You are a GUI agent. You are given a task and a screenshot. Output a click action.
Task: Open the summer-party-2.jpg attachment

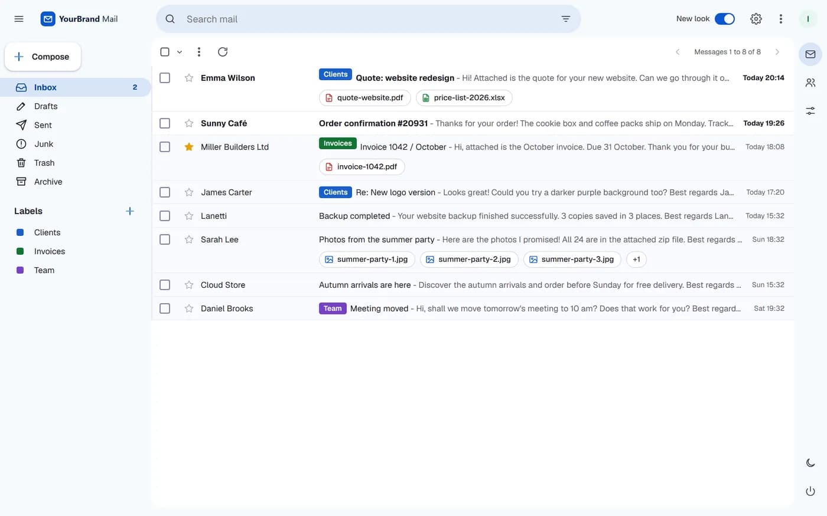coord(469,259)
